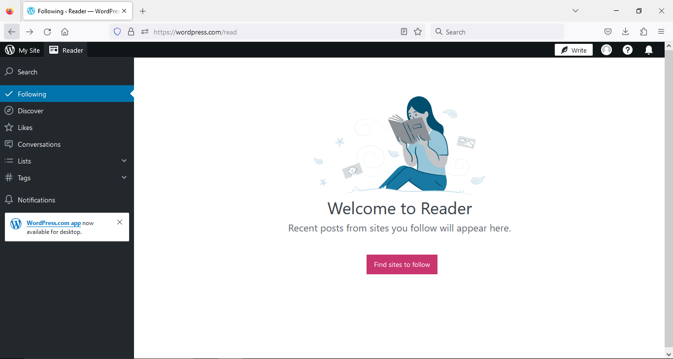The height and width of the screenshot is (359, 673).
Task: Select the Following ‹ Reader browser tab
Action: (x=77, y=11)
